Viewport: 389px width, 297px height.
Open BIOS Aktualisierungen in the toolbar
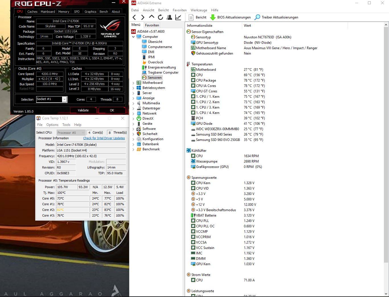pos(230,17)
